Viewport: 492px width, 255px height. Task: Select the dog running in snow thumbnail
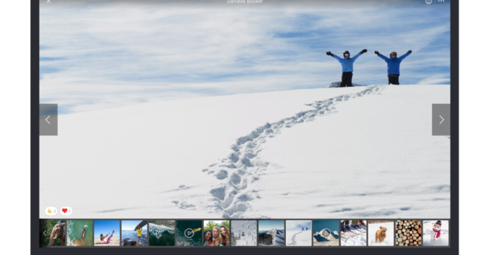pos(381,233)
